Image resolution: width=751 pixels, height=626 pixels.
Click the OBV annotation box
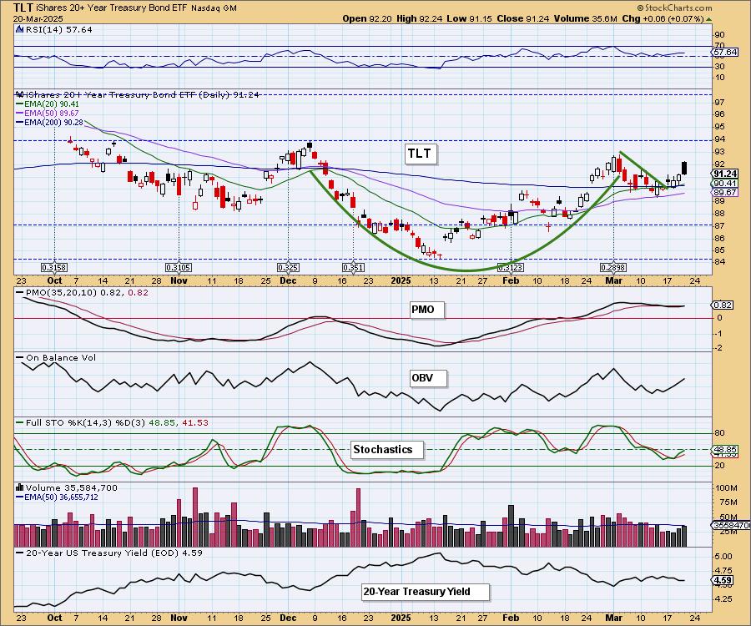[x=428, y=378]
